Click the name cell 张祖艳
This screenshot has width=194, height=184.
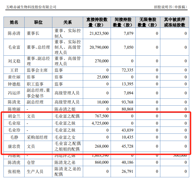coord(14,171)
